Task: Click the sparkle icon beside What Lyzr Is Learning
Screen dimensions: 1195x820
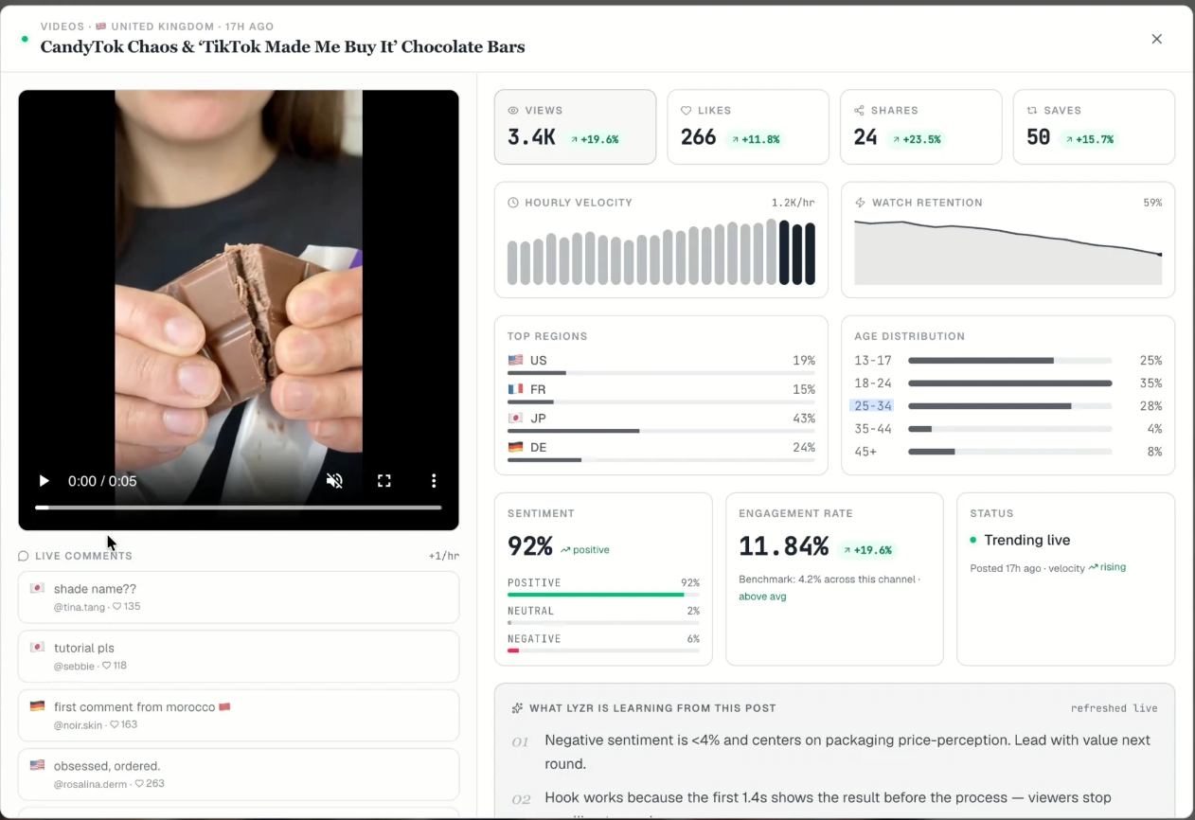Action: [x=517, y=708]
